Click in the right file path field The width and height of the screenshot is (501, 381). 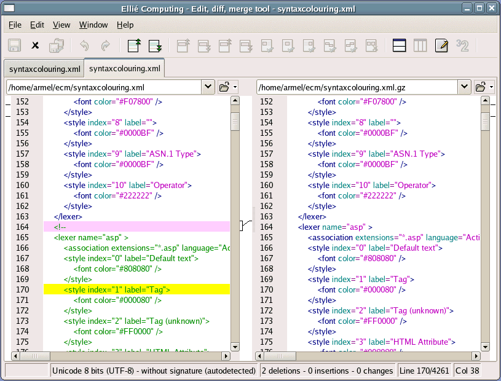coord(357,87)
